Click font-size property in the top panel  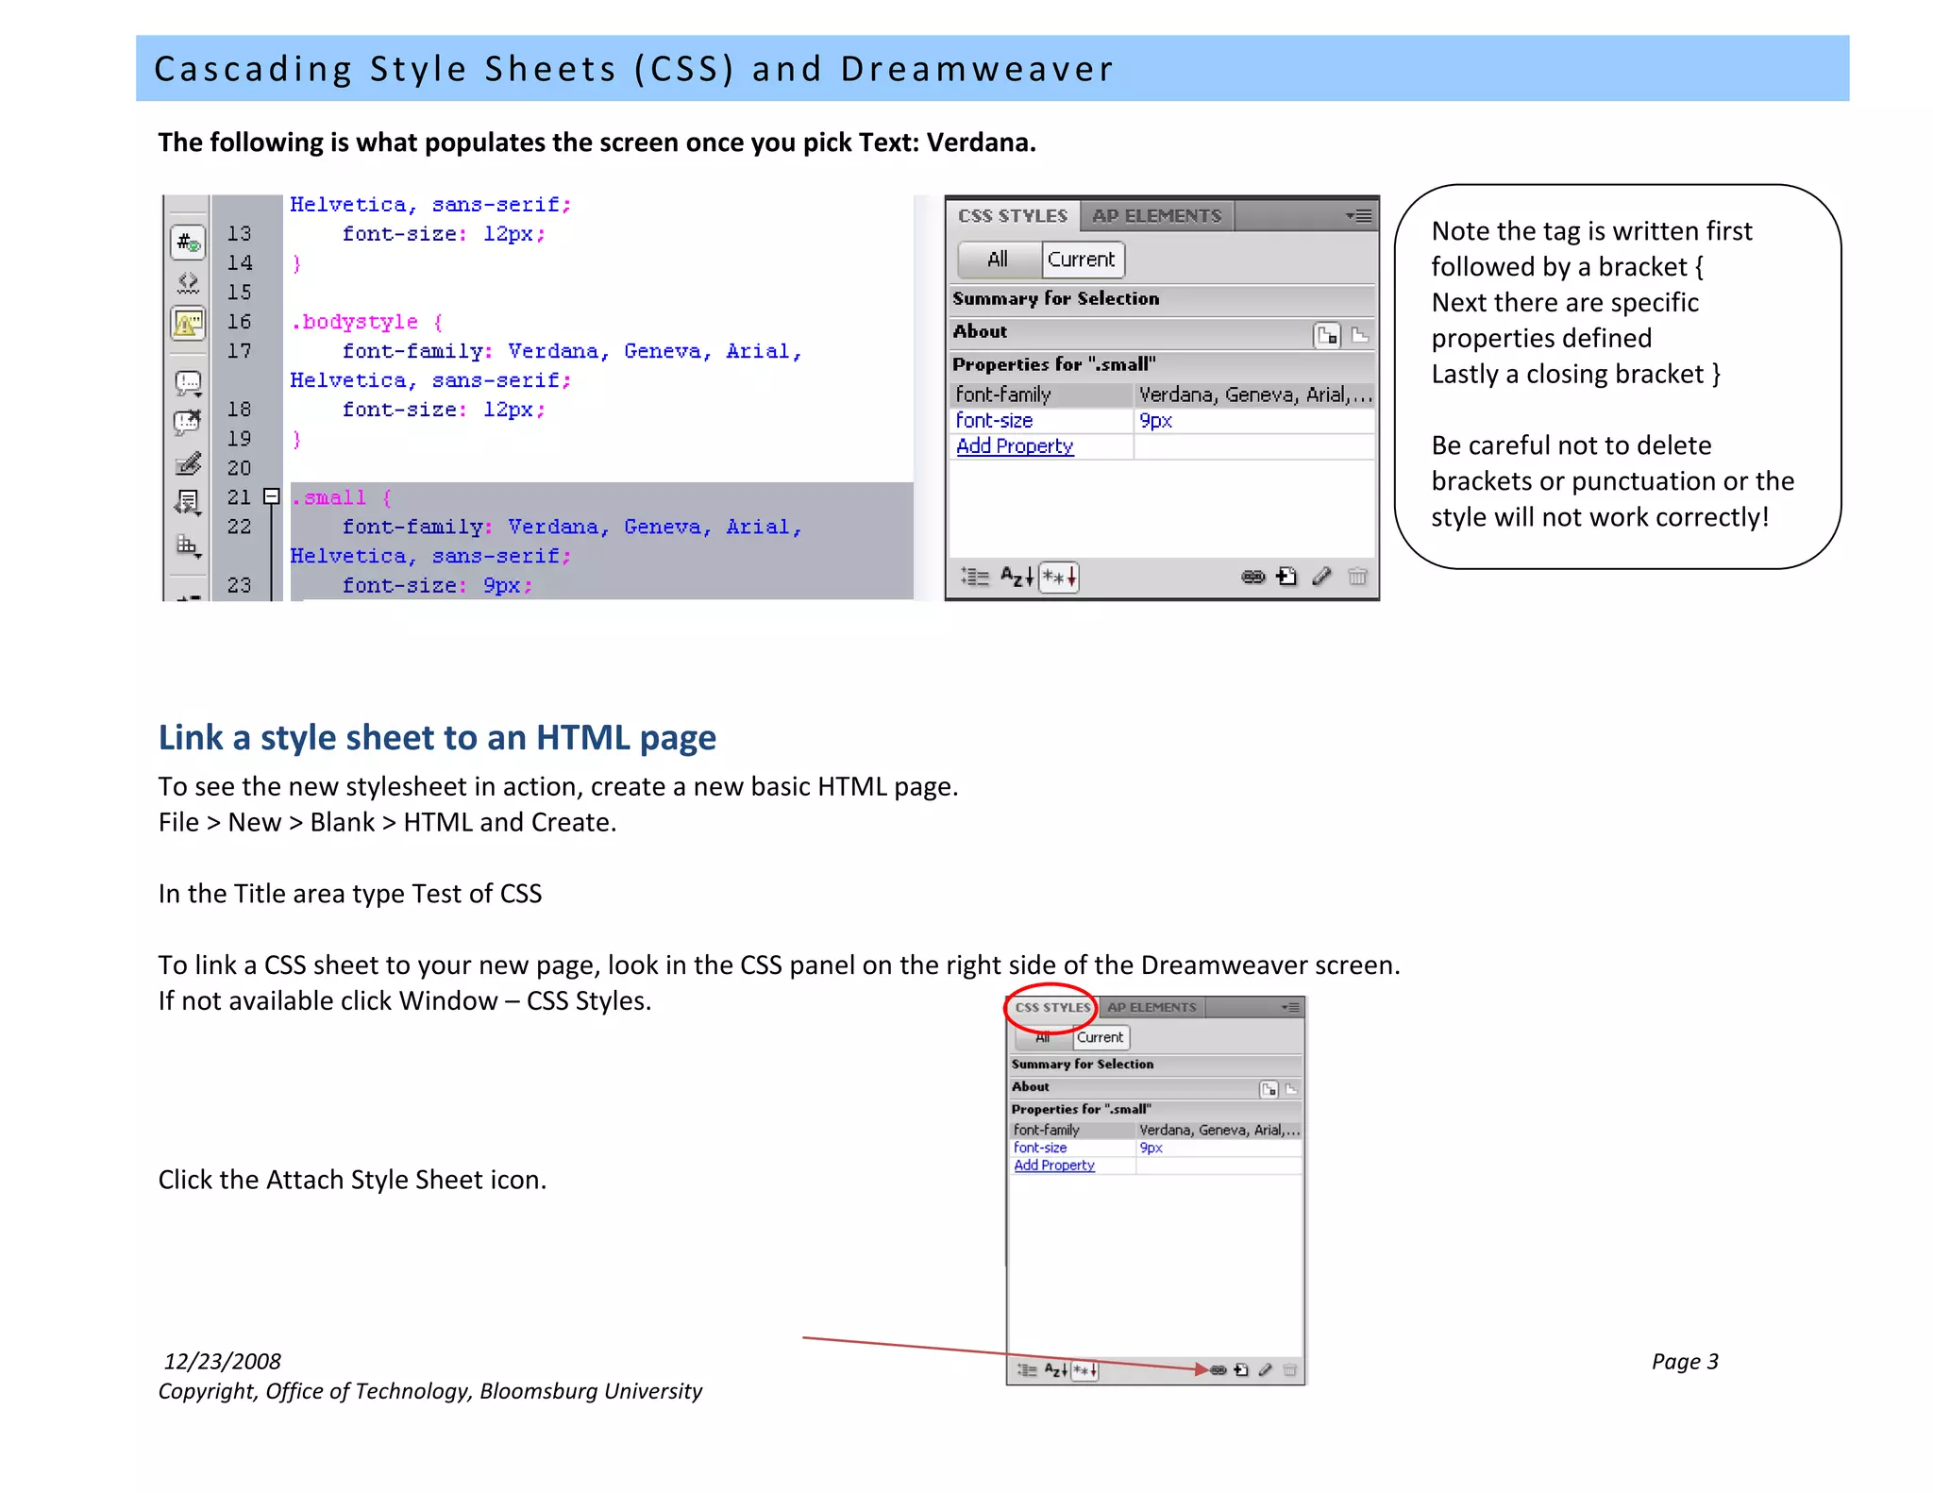pyautogui.click(x=994, y=421)
